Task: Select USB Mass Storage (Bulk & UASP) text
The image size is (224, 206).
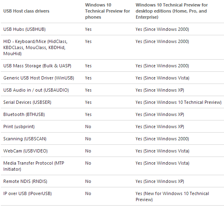Action: (37, 66)
